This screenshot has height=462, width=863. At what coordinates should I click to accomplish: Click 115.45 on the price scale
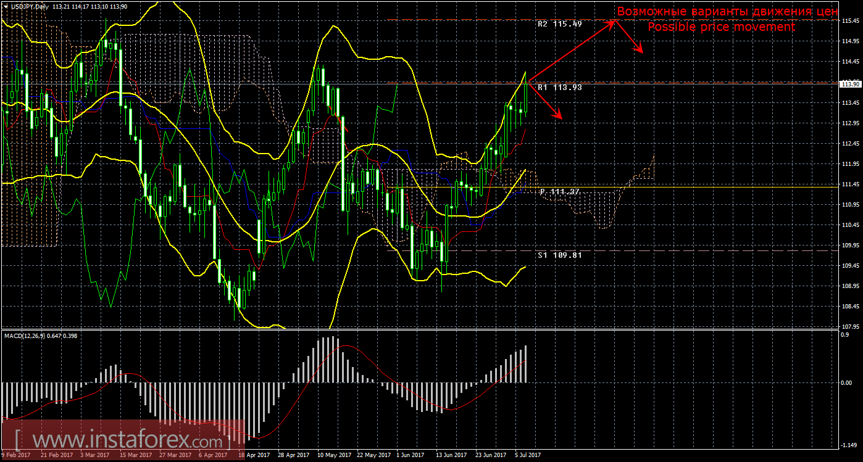(851, 21)
